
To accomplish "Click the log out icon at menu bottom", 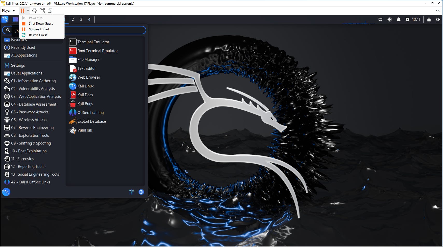I will coord(141,192).
